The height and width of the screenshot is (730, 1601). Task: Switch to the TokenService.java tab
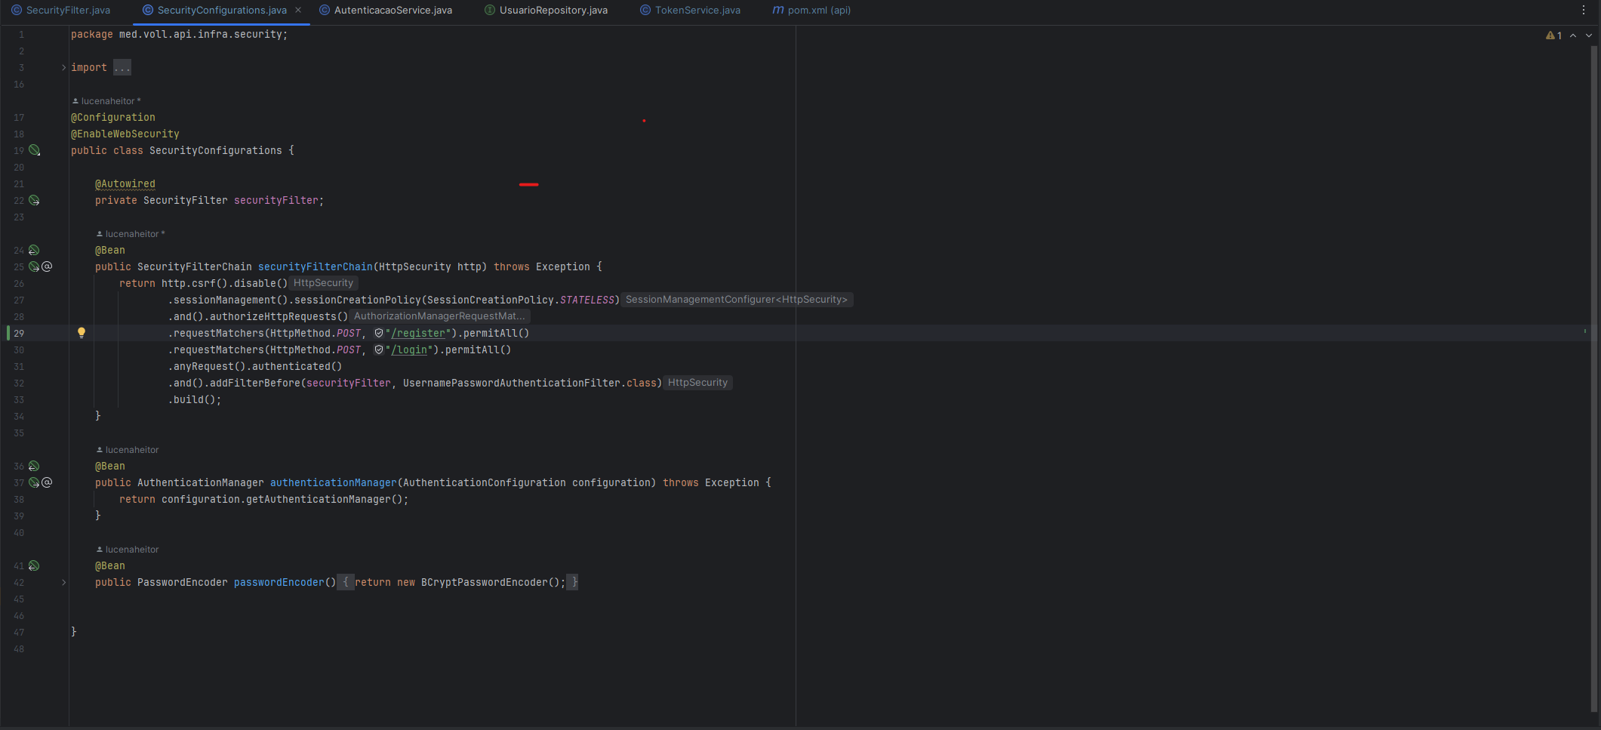(x=690, y=11)
